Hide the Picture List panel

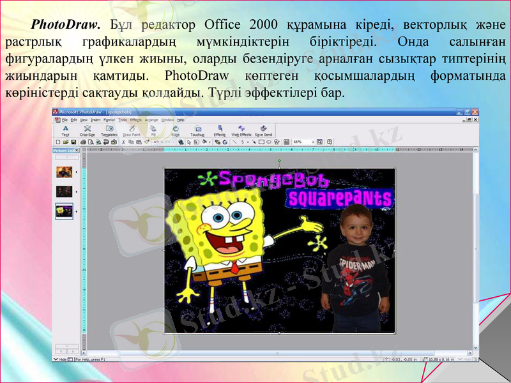click(77, 149)
